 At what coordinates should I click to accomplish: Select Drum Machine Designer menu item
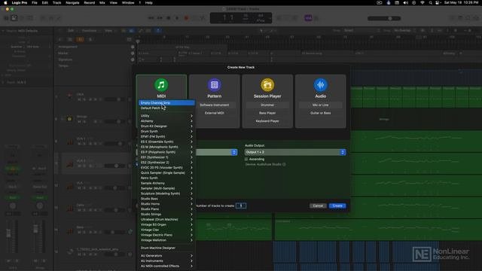(166, 248)
